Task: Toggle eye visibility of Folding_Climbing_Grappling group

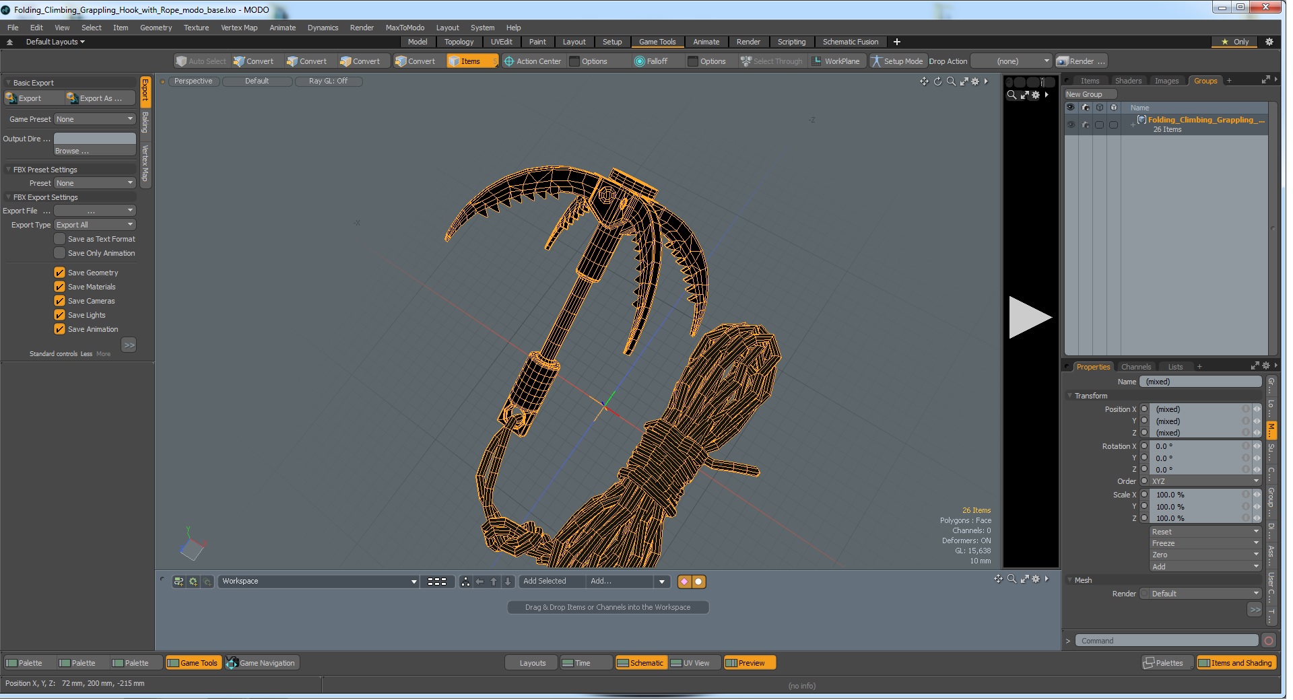Action: click(x=1071, y=125)
